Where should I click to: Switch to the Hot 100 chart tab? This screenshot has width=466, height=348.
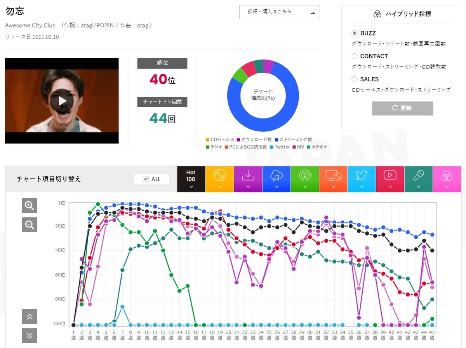(x=191, y=179)
